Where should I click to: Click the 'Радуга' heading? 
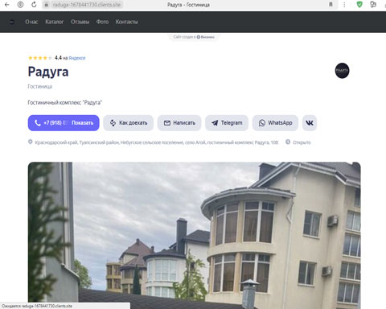pos(48,72)
